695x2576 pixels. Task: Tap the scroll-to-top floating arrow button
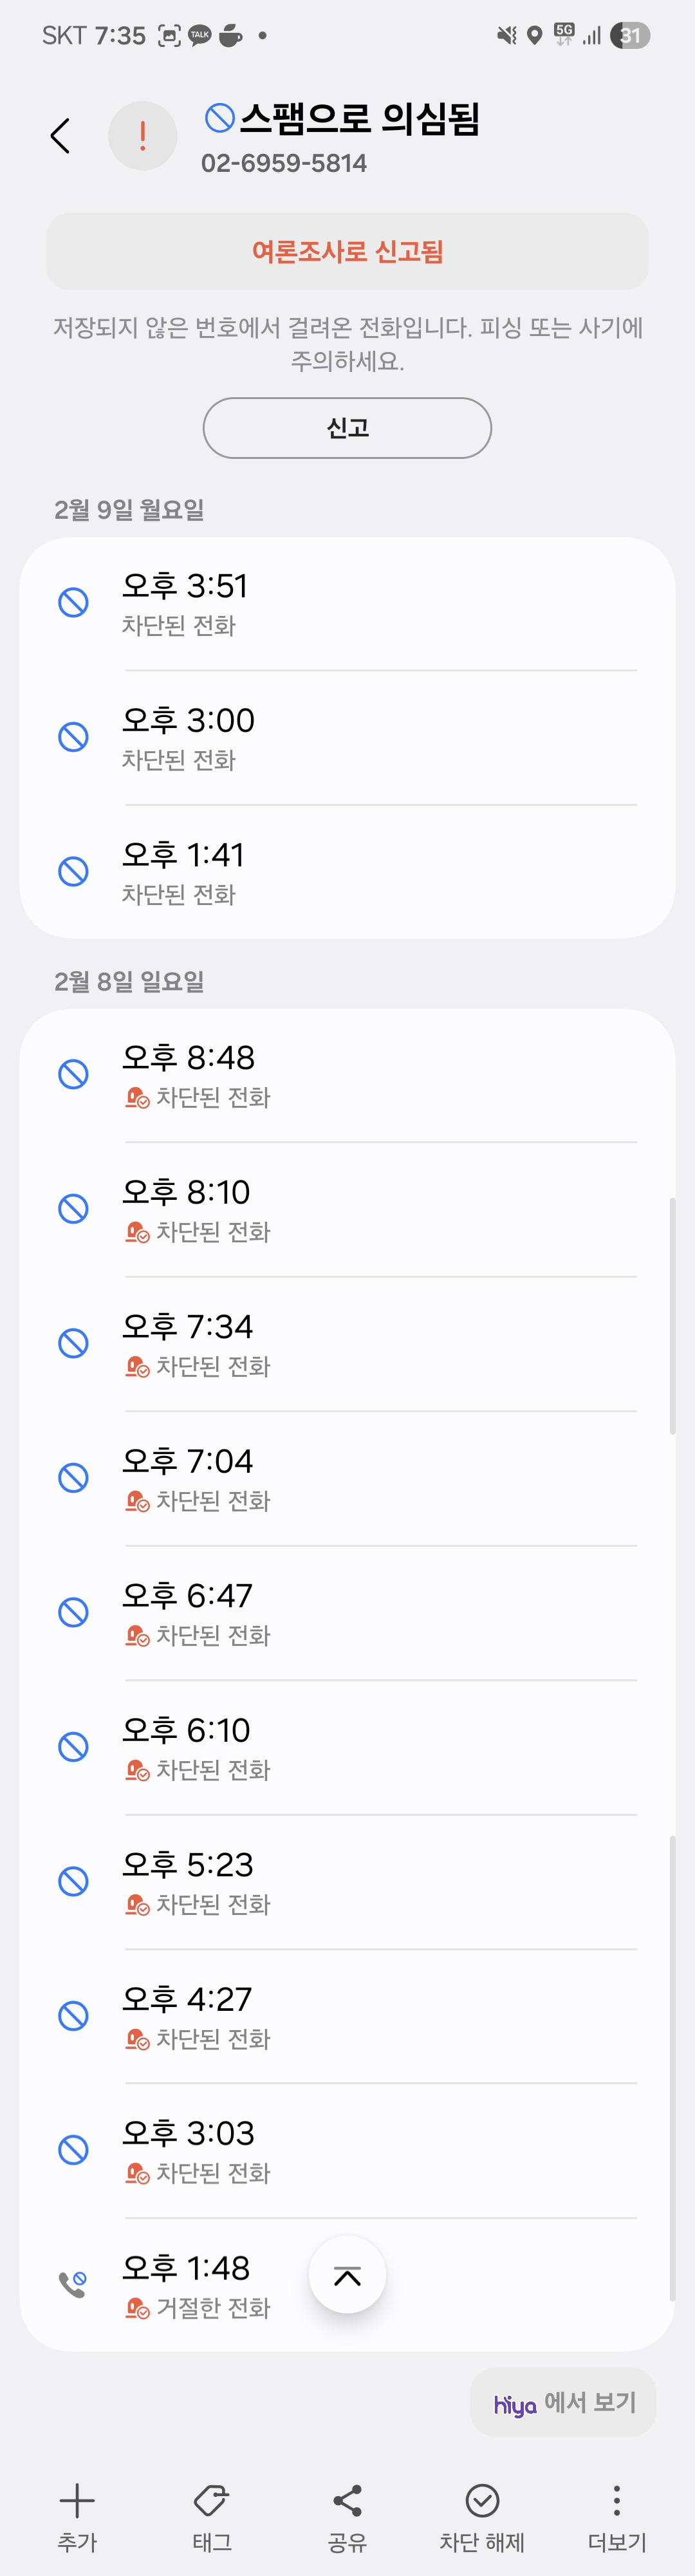coord(347,2276)
